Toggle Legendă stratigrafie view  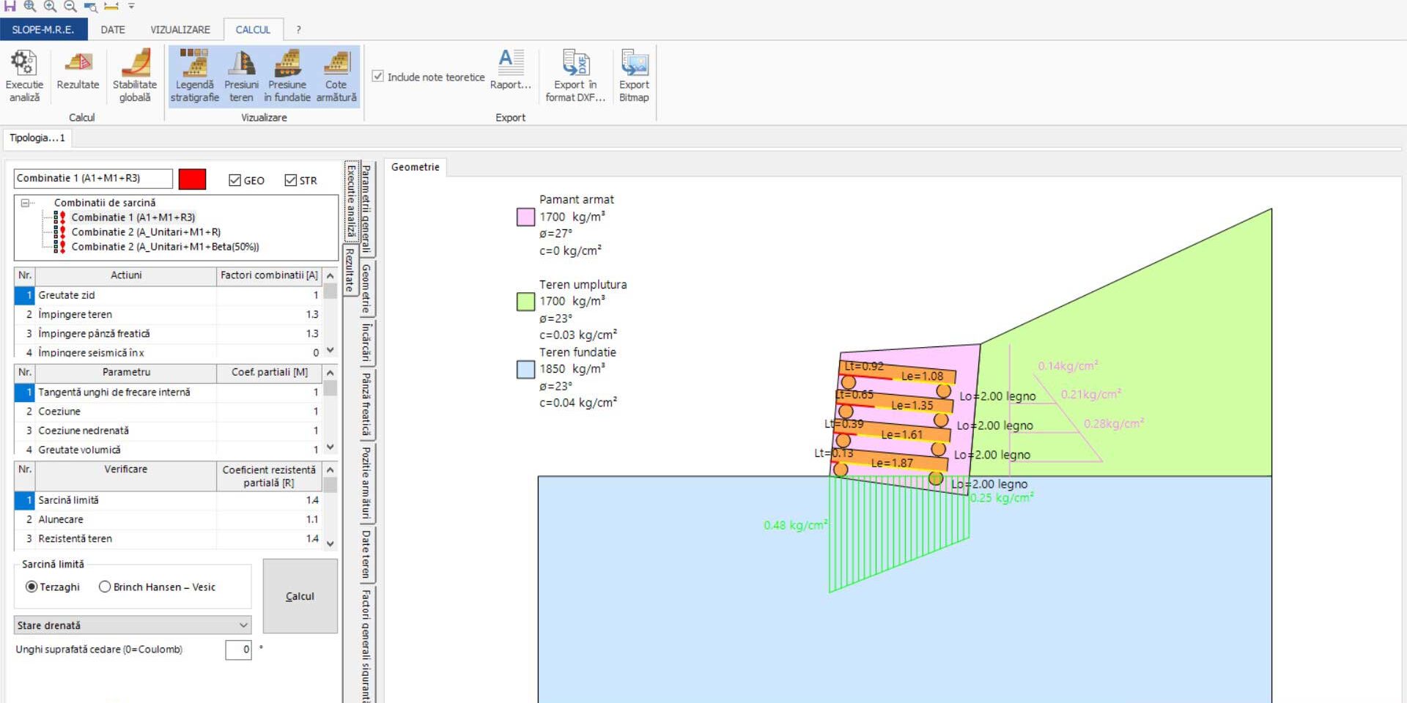point(194,64)
